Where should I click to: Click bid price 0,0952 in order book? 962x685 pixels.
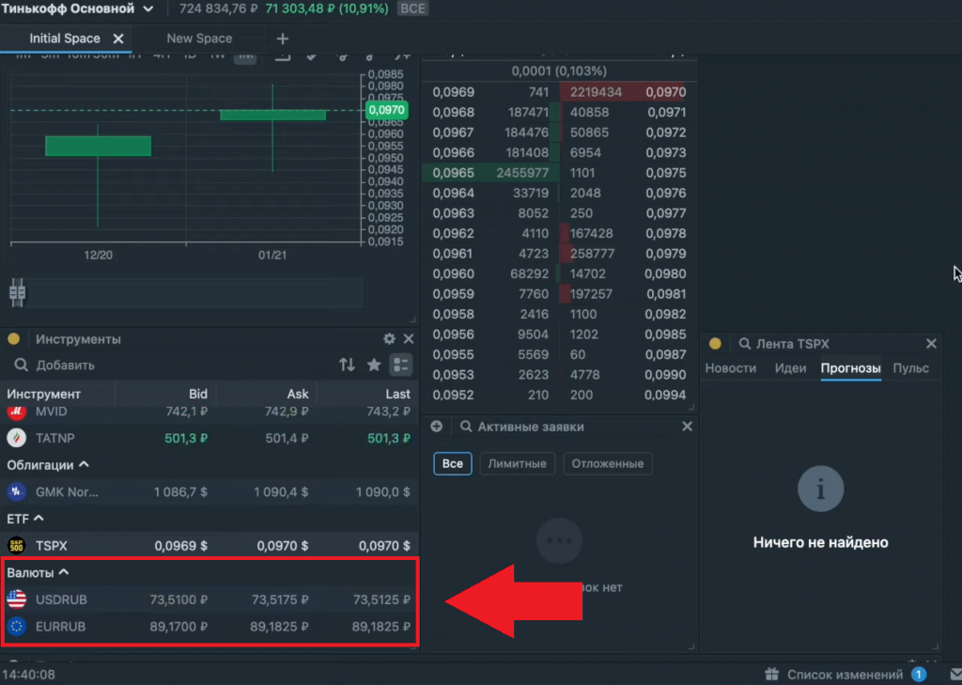tap(454, 395)
